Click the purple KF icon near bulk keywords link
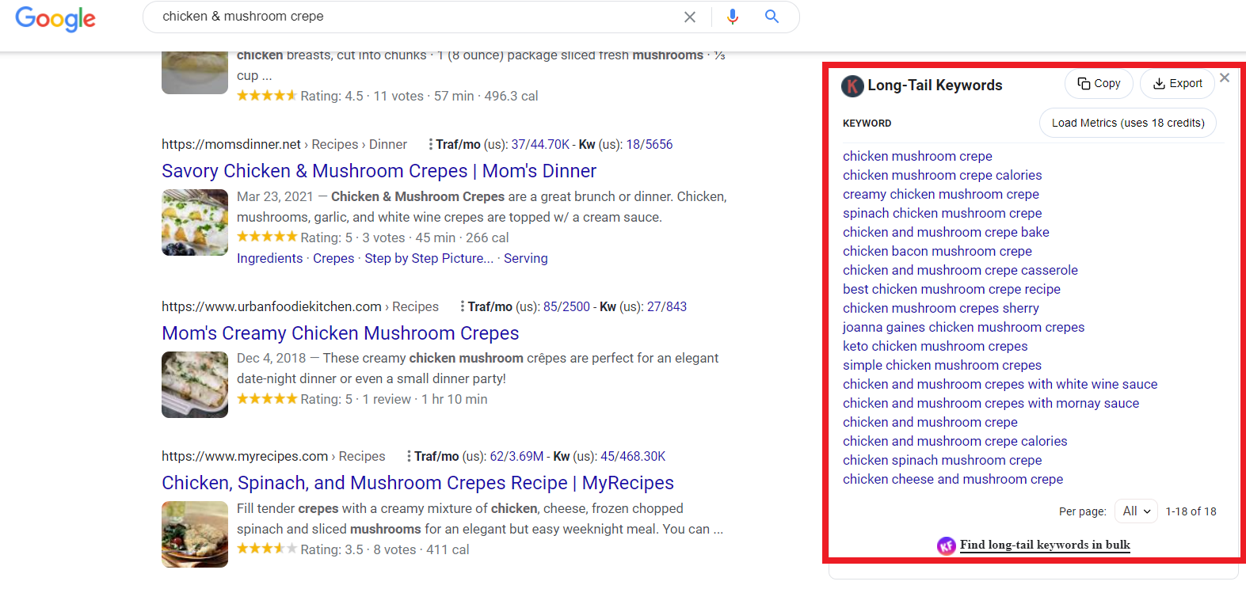The width and height of the screenshot is (1246, 589). pos(947,545)
